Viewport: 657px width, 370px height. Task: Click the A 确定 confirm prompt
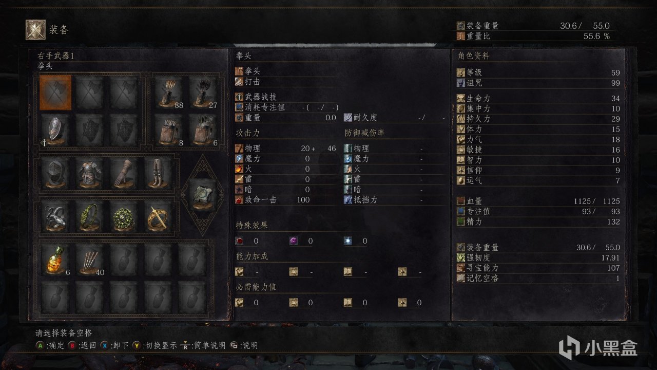(50, 345)
